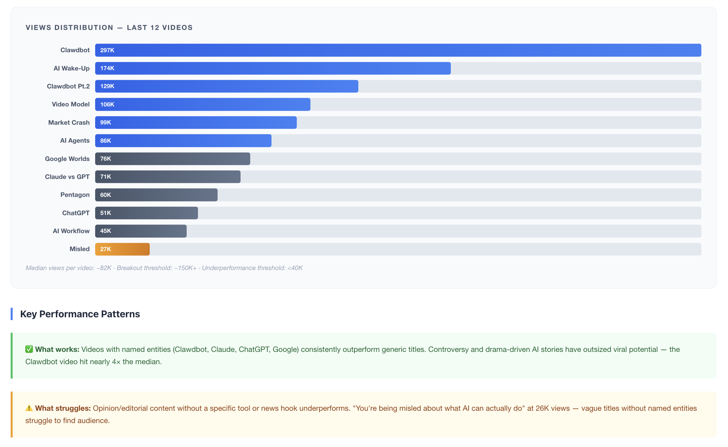Click the AI Agents 86K bar
The width and height of the screenshot is (728, 447).
point(183,141)
